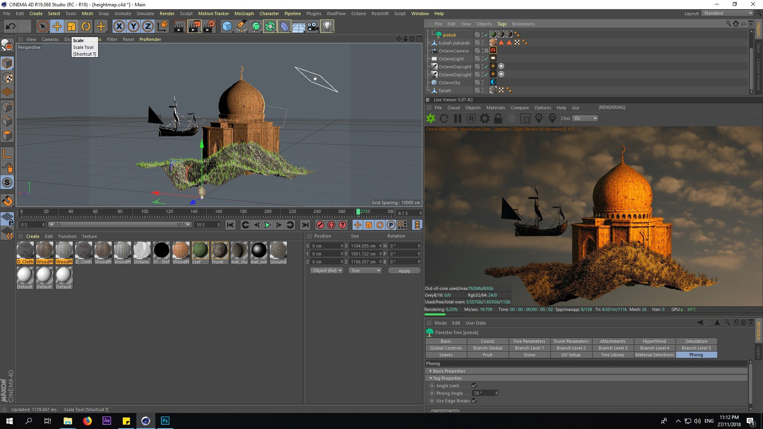Click timeline playhead marker at 273
Screen dimensions: 763x429
[358, 212]
